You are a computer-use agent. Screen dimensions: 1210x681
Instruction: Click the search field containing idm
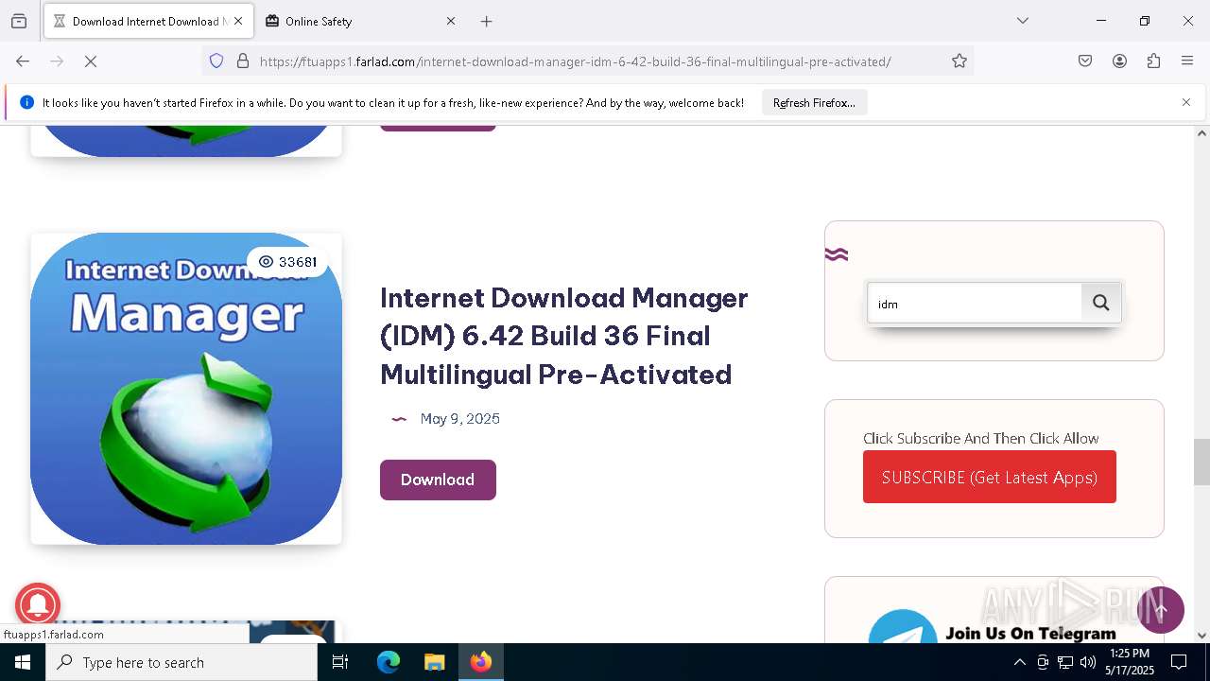[x=975, y=304]
